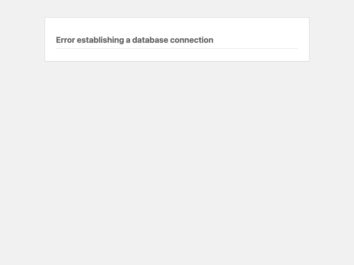Click the top border of the error box
This screenshot has width=354, height=265.
177,17
